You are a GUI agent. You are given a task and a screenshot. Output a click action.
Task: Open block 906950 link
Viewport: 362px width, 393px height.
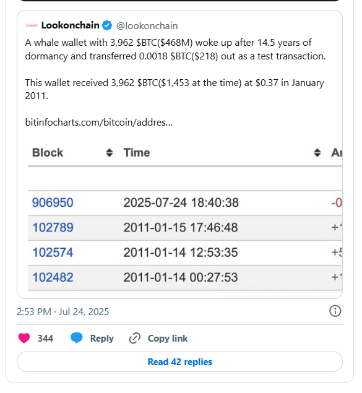[53, 202]
